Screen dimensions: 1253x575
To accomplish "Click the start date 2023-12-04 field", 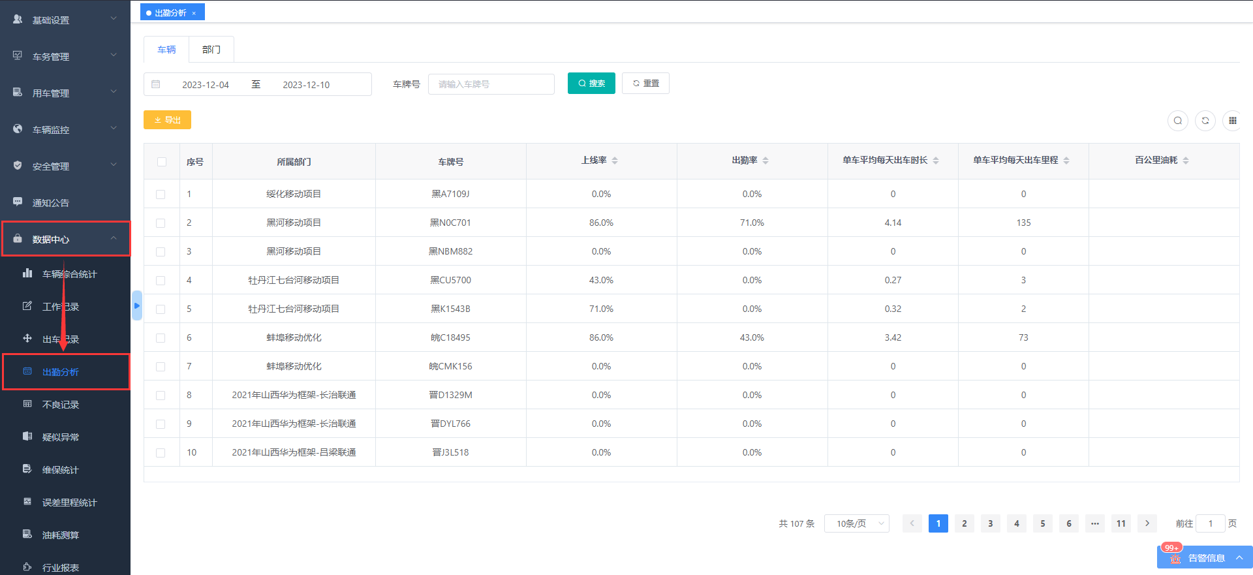I will (206, 85).
